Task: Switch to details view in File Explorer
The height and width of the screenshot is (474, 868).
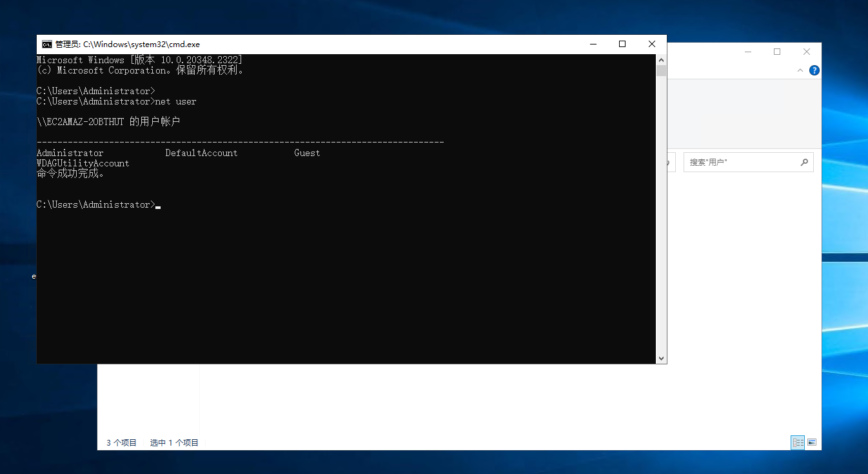Action: point(798,442)
